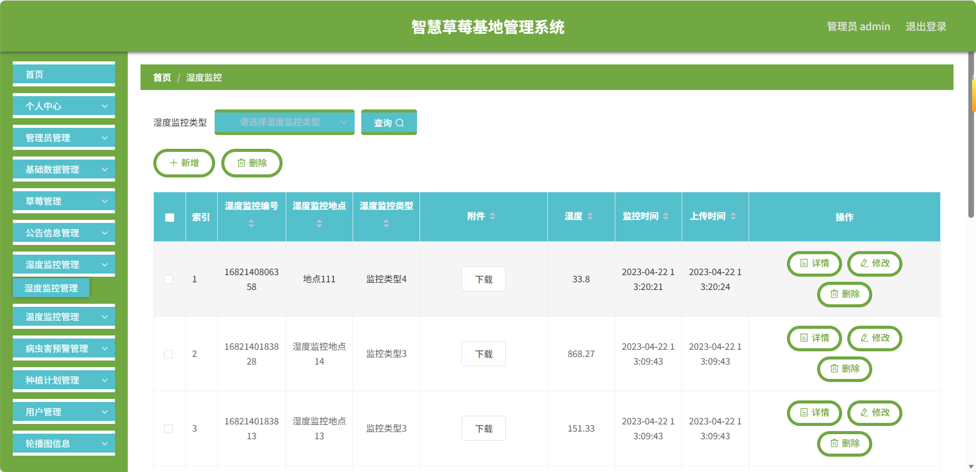Image resolution: width=976 pixels, height=472 pixels.
Task: Click 退出登录 in the header
Action: click(x=926, y=27)
